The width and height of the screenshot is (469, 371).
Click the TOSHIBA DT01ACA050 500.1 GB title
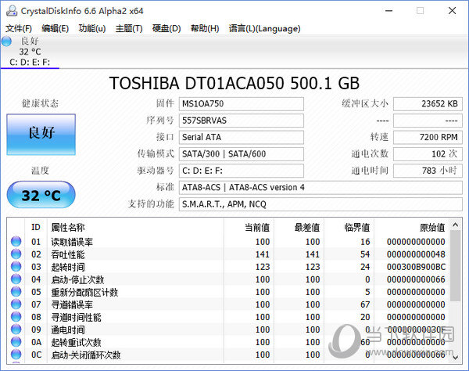tap(234, 83)
